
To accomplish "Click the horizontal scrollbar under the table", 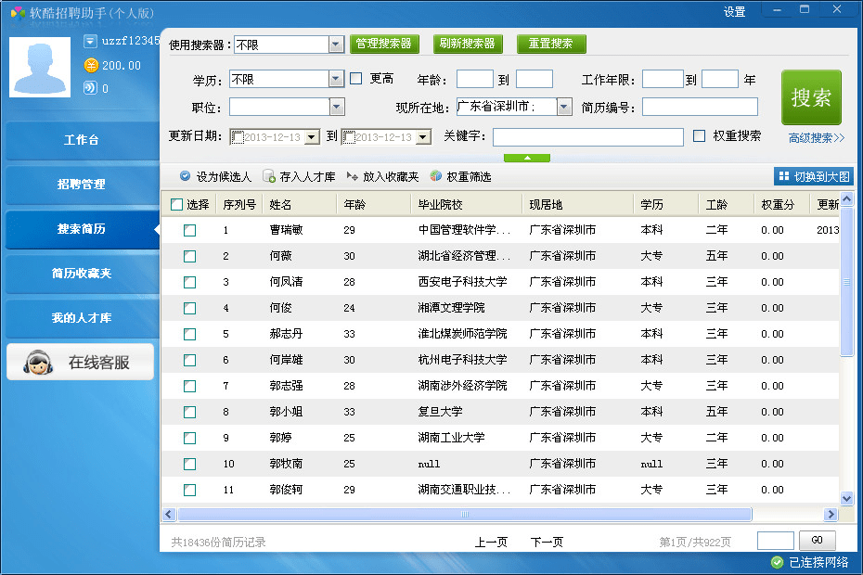I will click(464, 514).
